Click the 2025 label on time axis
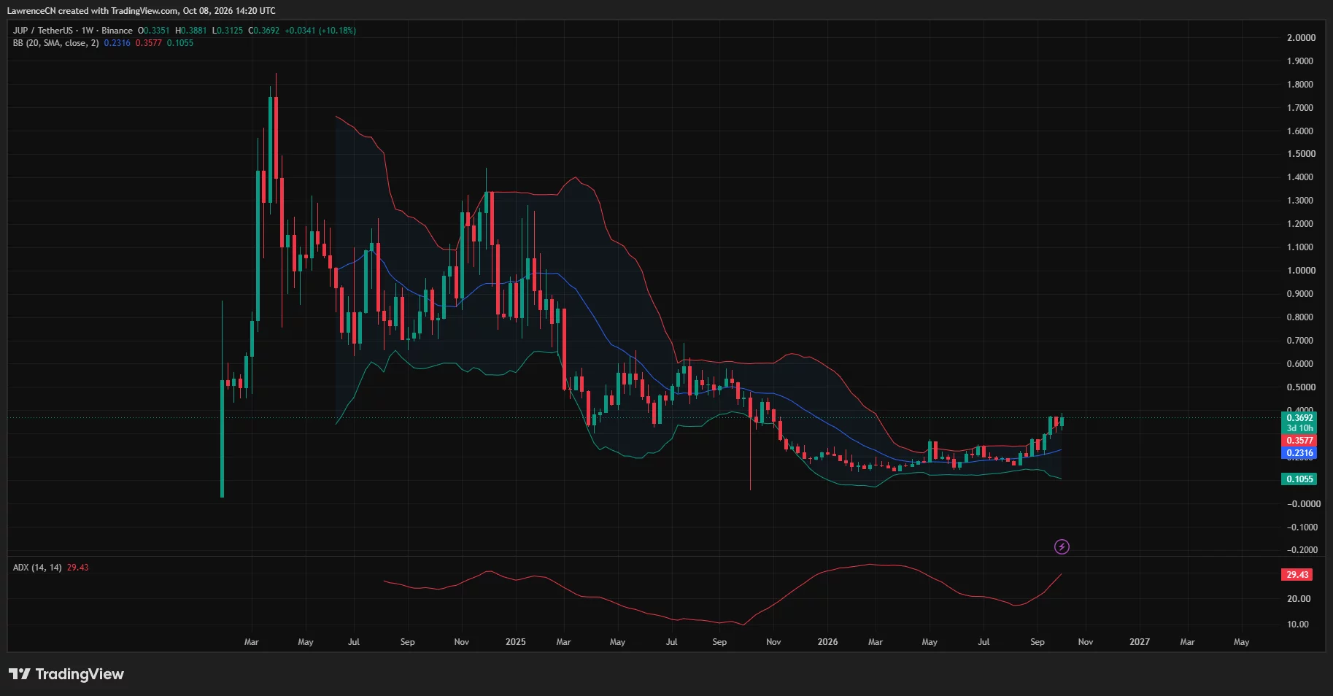The width and height of the screenshot is (1333, 696). pyautogui.click(x=515, y=642)
